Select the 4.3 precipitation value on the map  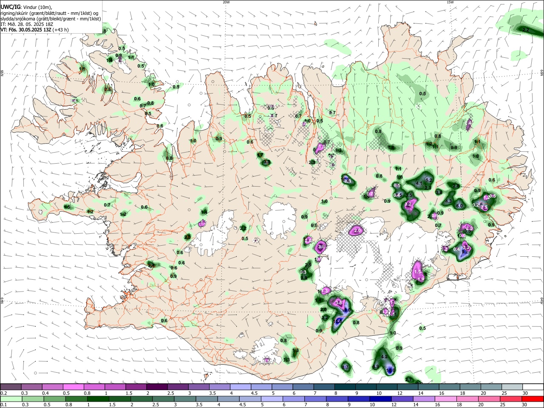click(448, 201)
